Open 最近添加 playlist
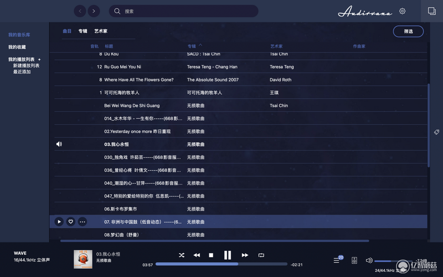Image resolution: width=443 pixels, height=277 pixels. tap(22, 72)
